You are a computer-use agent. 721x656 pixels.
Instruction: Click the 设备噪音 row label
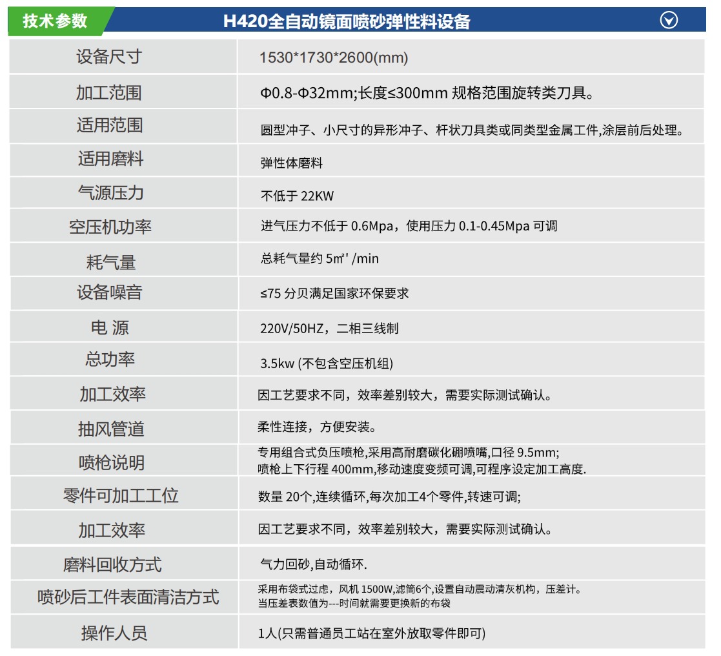click(x=109, y=292)
